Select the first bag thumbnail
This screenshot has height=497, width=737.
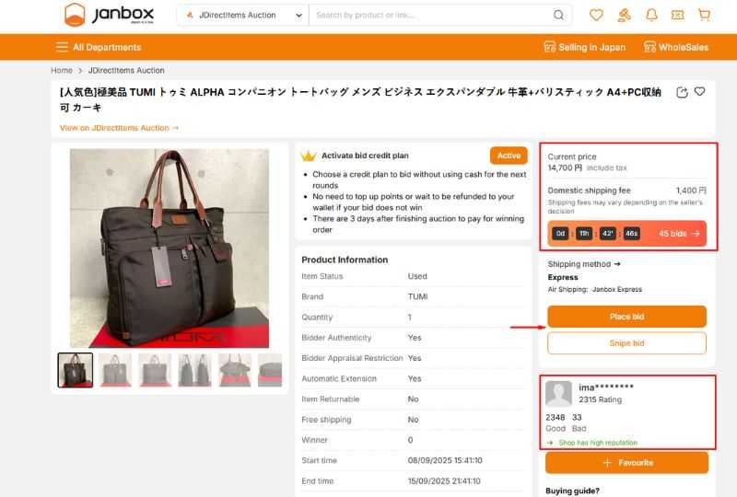coord(76,370)
